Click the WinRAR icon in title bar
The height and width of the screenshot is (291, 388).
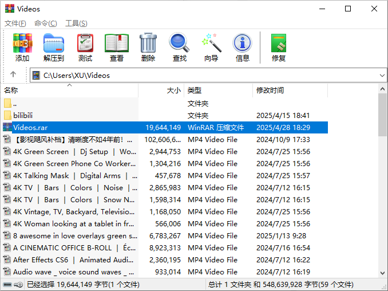tap(9, 9)
